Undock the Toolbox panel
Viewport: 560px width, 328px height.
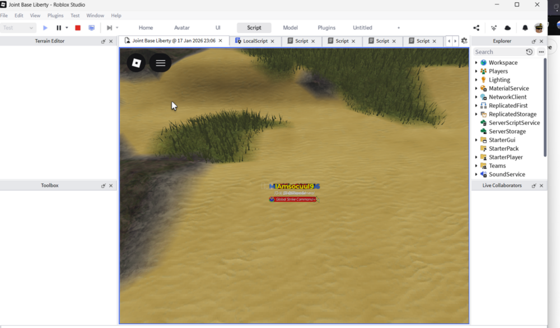pos(103,186)
